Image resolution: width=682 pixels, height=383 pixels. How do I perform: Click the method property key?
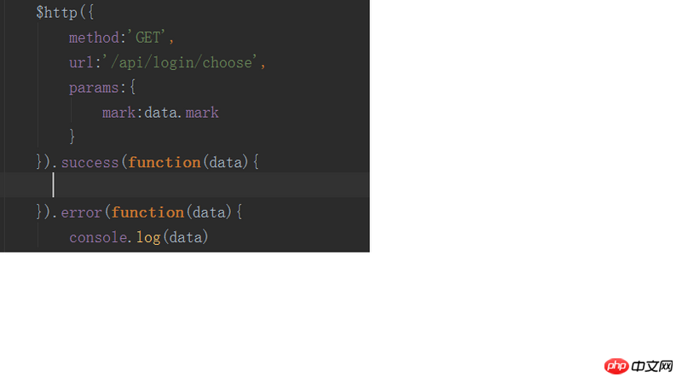coord(95,38)
